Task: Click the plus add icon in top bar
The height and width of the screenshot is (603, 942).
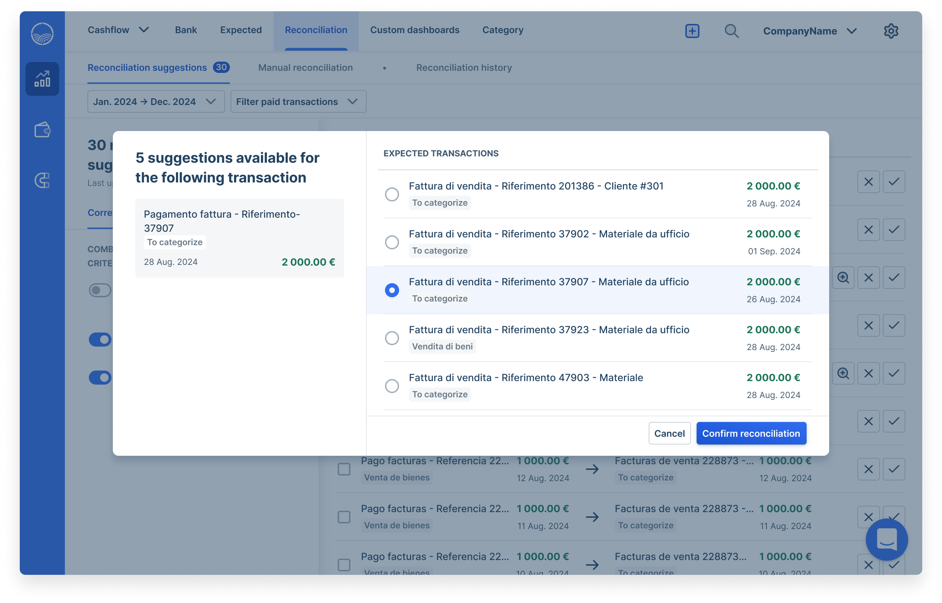Action: pos(692,31)
